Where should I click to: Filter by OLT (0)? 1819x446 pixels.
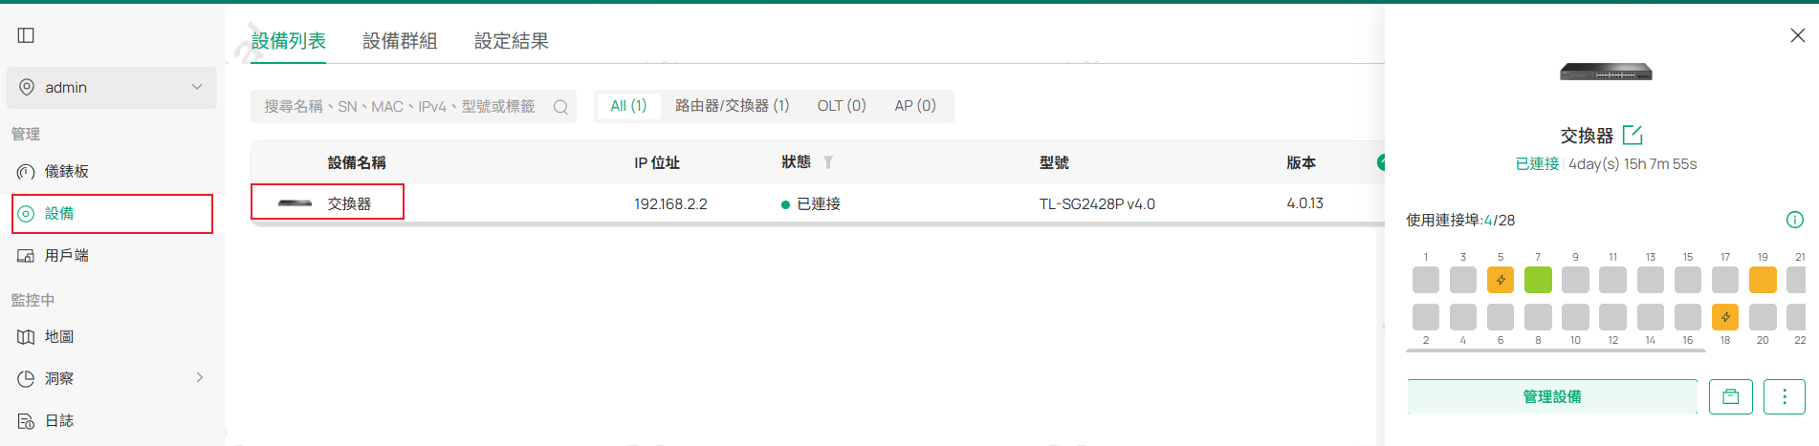pos(842,106)
